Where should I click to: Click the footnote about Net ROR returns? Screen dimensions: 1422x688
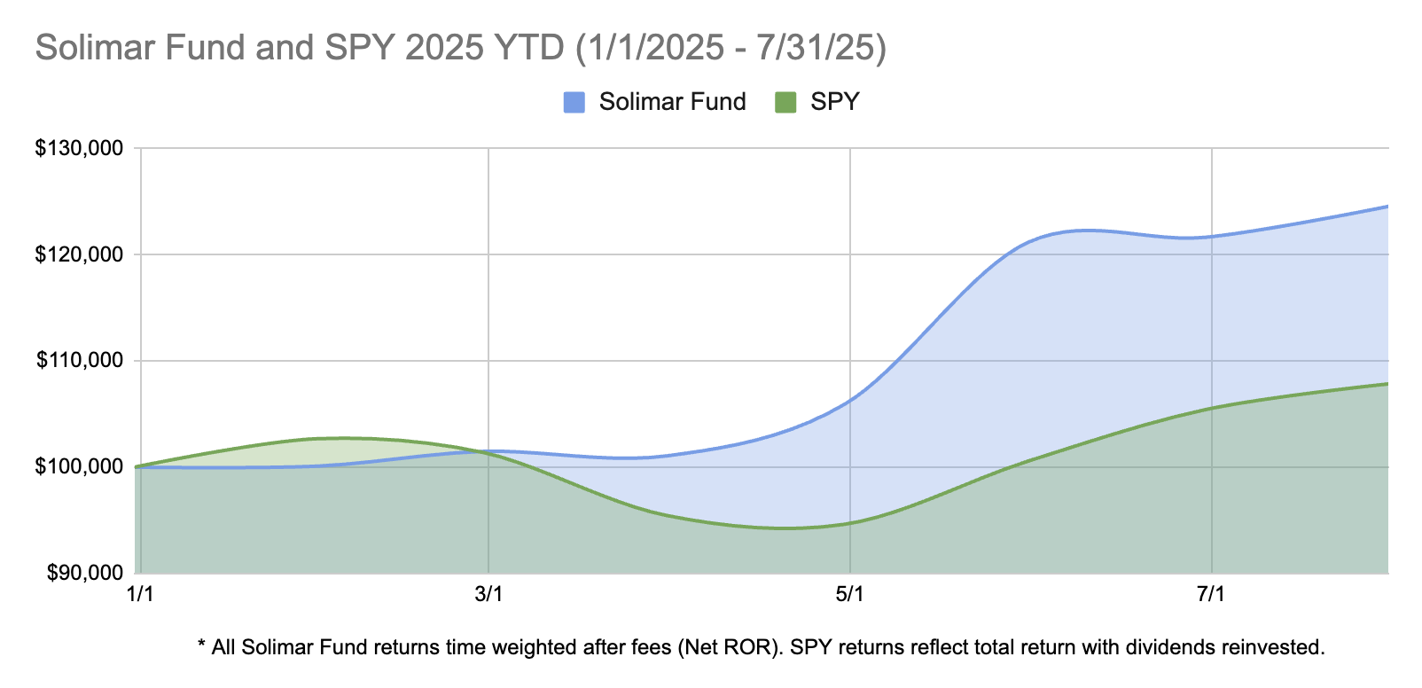coord(761,647)
